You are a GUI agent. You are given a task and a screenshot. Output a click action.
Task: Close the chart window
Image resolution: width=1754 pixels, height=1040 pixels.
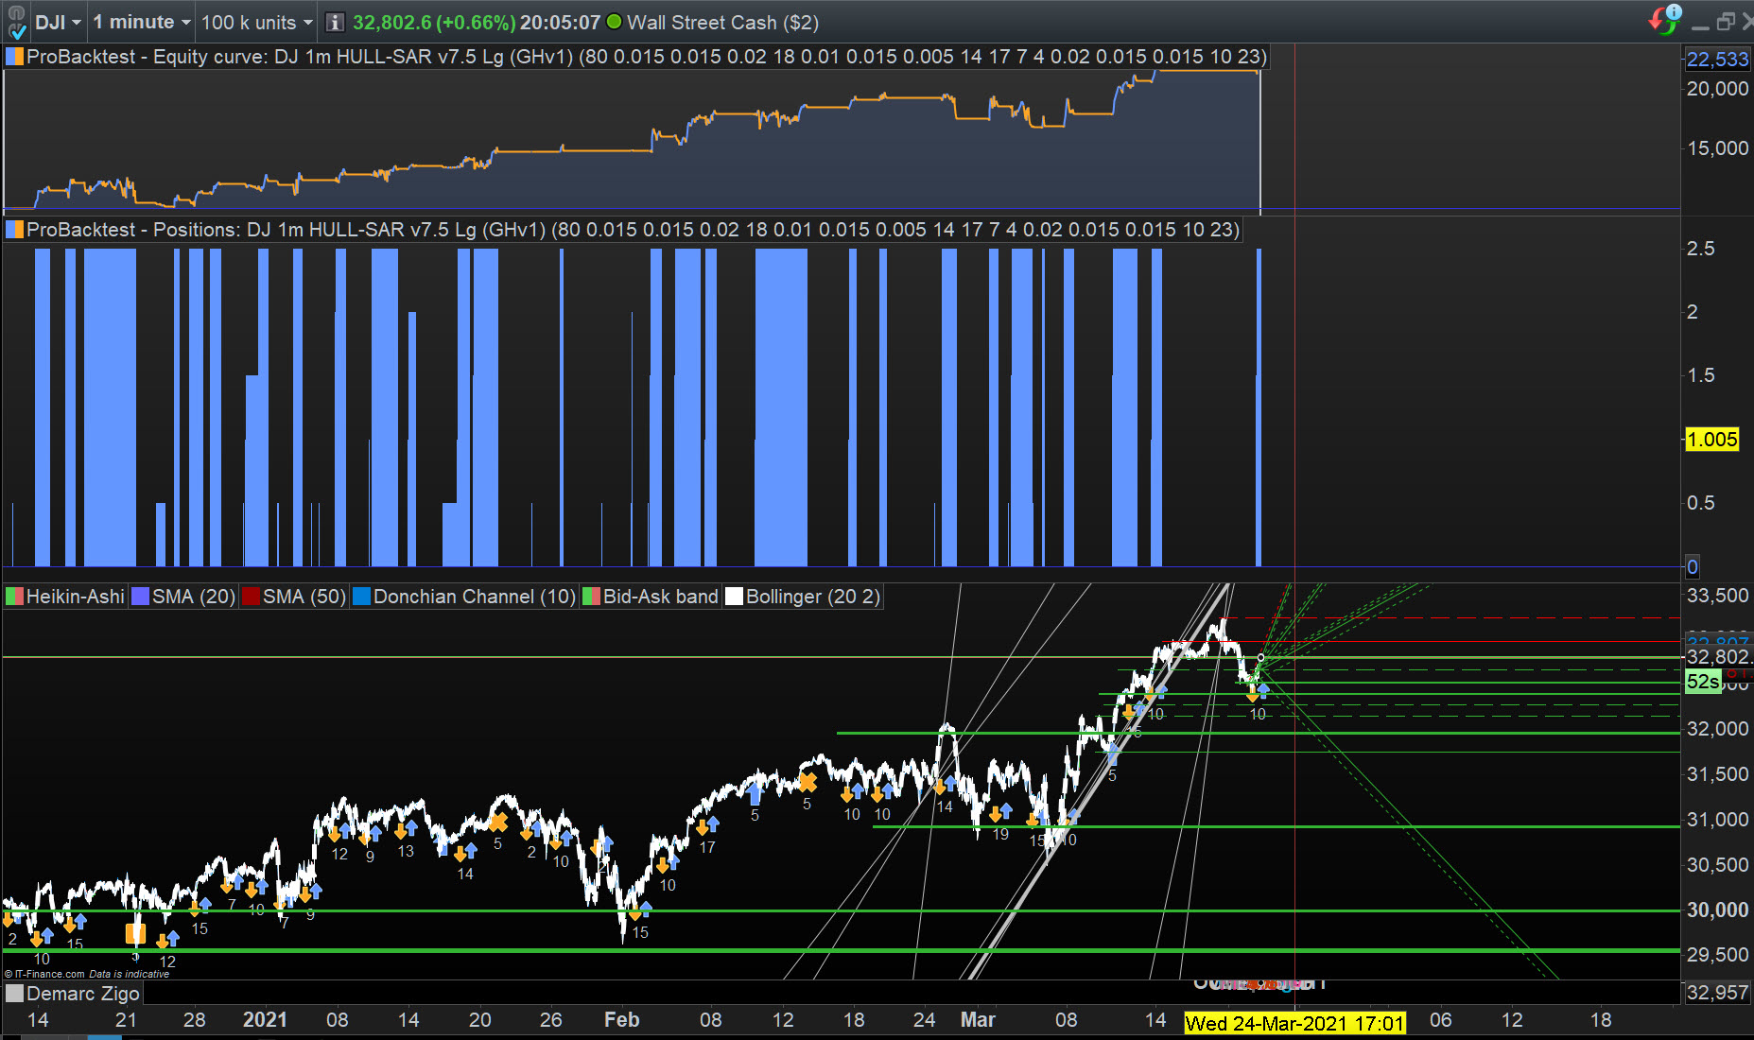pyautogui.click(x=1747, y=21)
